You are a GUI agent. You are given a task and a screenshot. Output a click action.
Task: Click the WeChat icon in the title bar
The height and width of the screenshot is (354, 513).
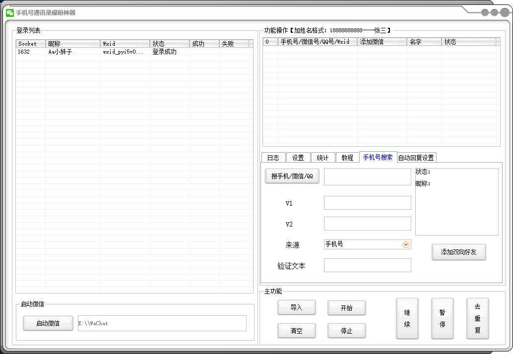pyautogui.click(x=9, y=13)
